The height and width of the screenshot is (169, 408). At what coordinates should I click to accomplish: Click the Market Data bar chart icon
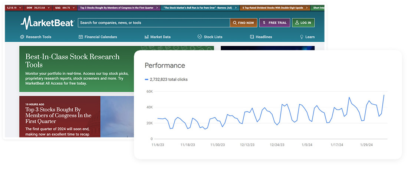point(147,37)
